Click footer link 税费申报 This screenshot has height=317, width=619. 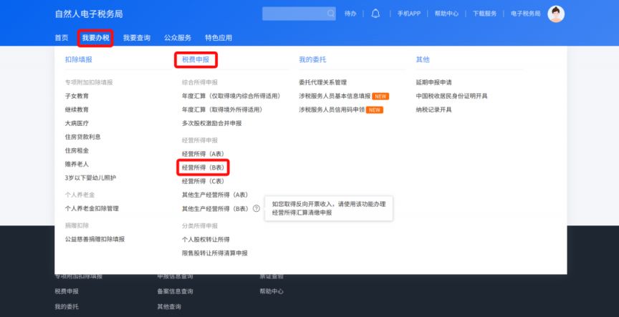coord(67,291)
